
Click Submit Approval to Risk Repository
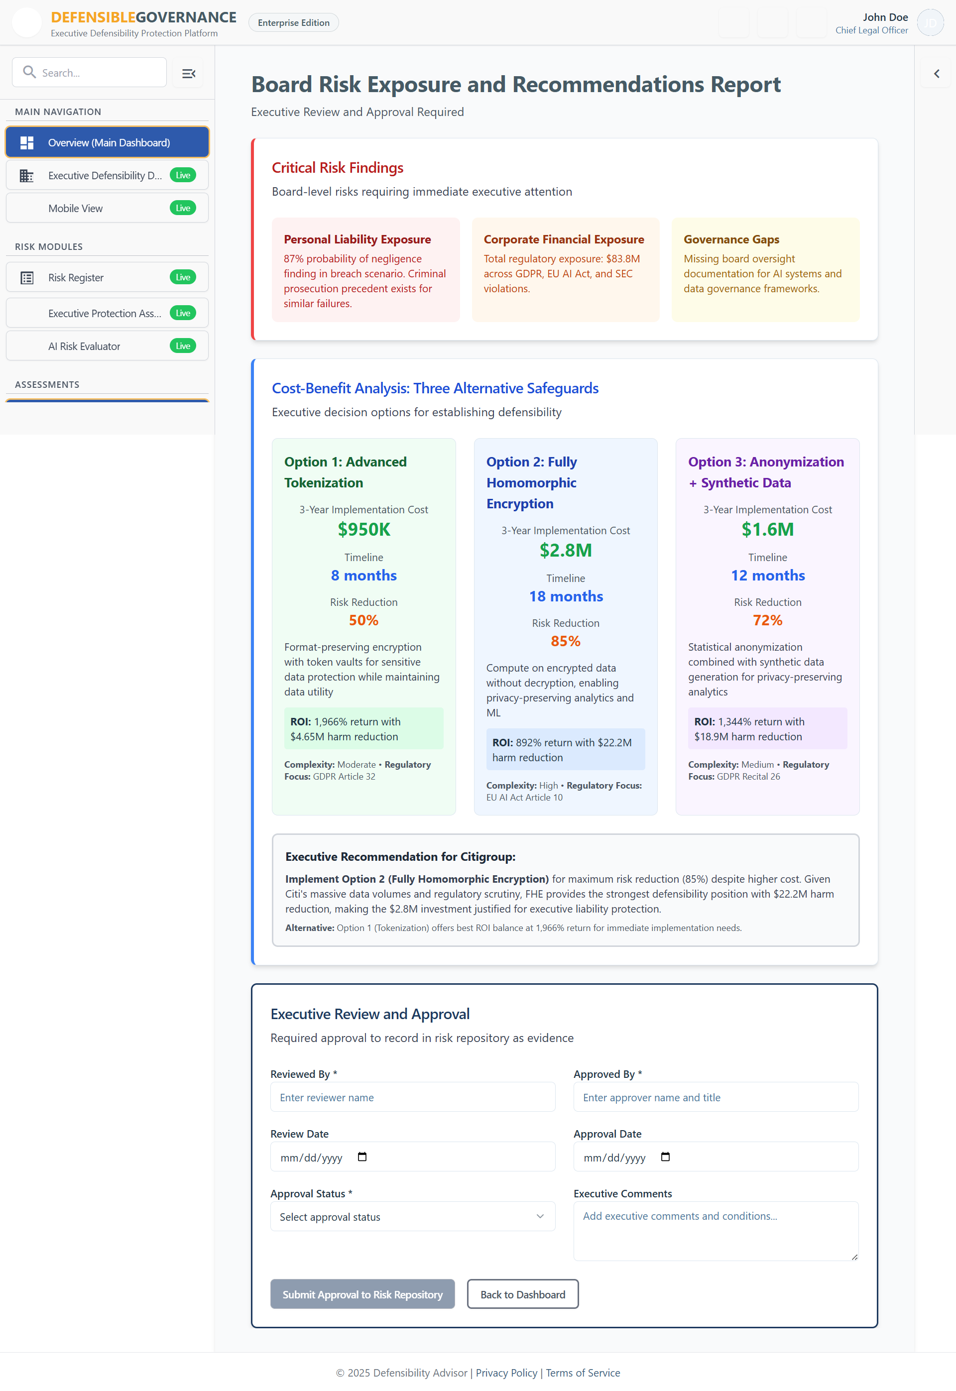coord(362,1294)
